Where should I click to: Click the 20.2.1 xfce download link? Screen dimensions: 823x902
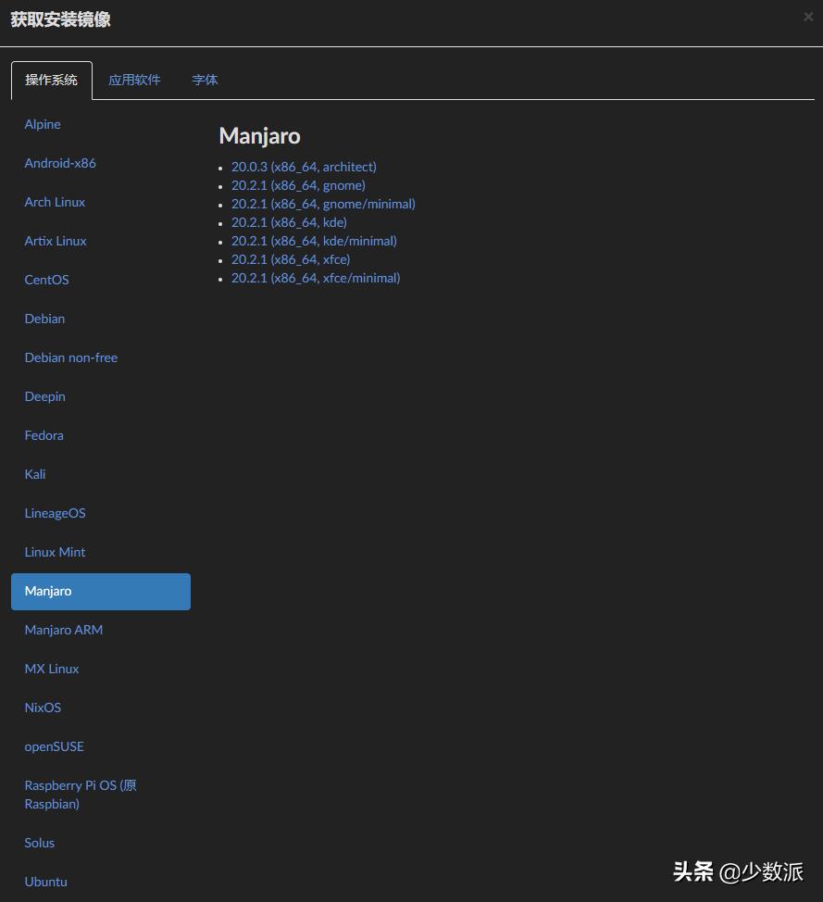[291, 259]
